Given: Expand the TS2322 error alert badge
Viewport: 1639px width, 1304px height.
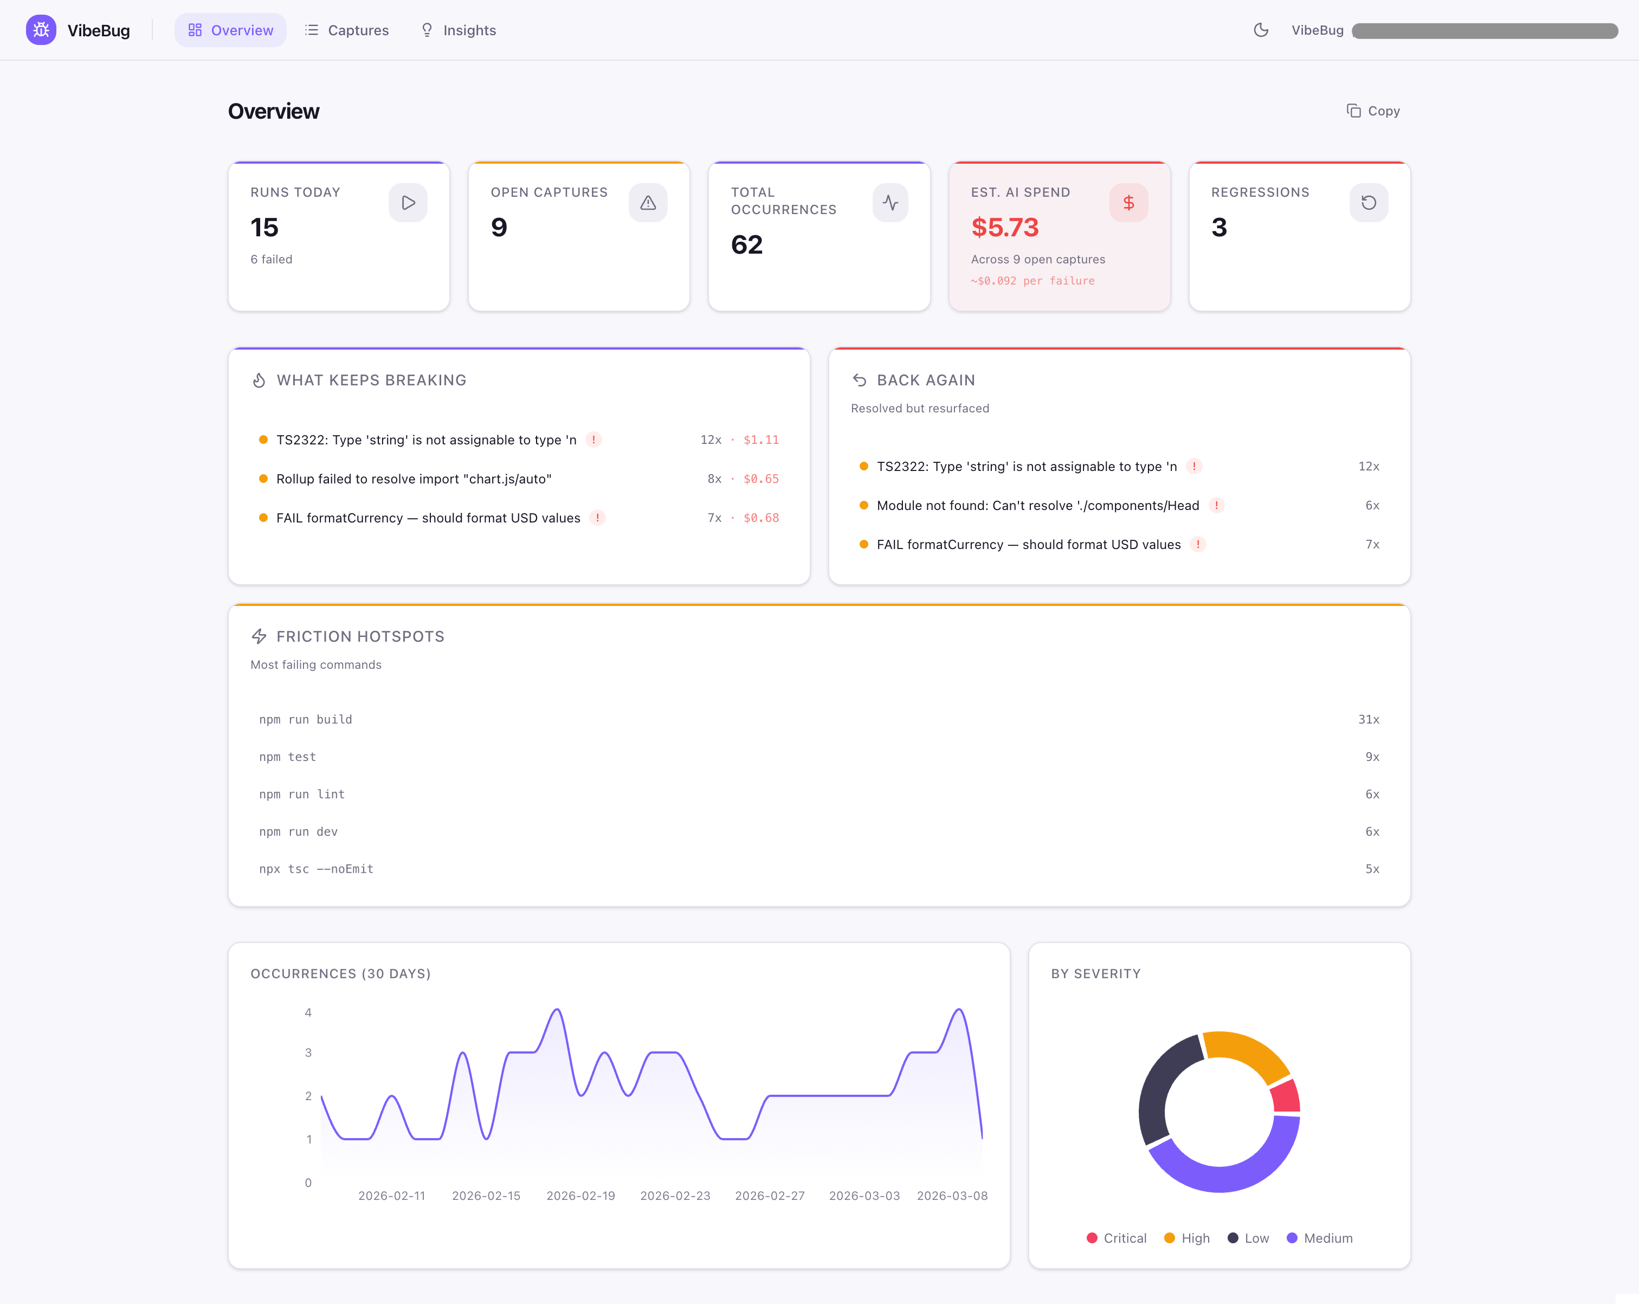Looking at the screenshot, I should click(595, 440).
